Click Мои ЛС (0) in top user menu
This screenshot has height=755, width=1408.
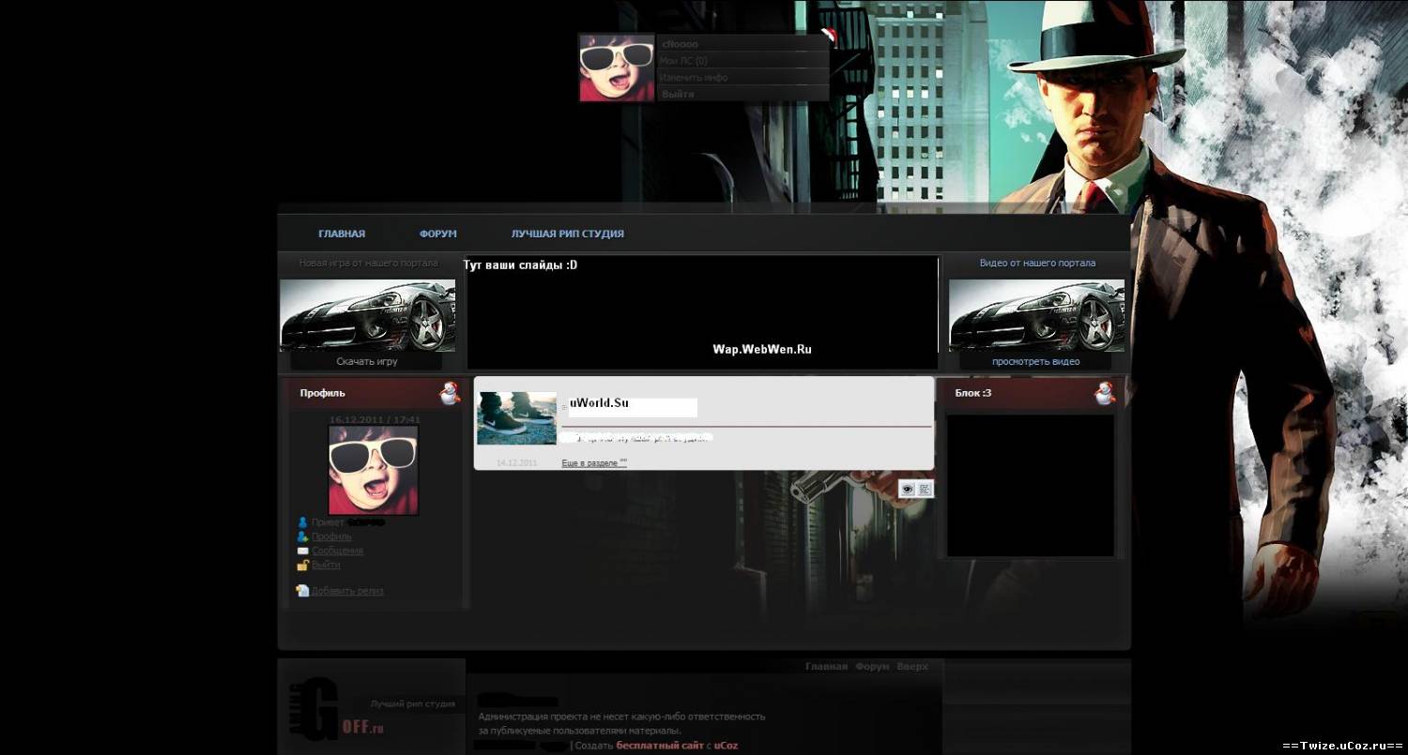click(x=683, y=61)
